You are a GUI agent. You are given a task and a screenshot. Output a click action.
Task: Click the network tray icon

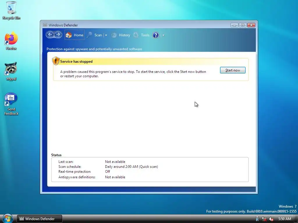(x=264, y=219)
